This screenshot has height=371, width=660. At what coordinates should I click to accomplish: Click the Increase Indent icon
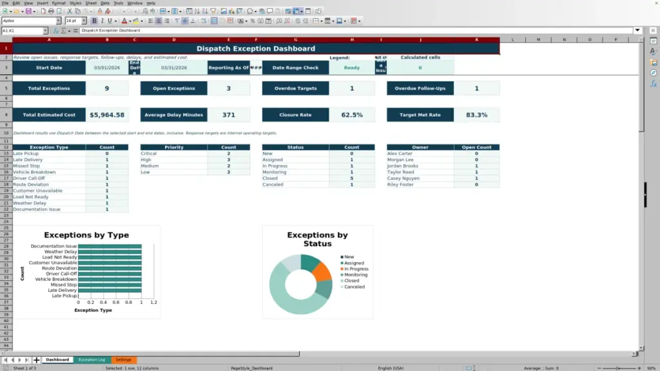[298, 21]
